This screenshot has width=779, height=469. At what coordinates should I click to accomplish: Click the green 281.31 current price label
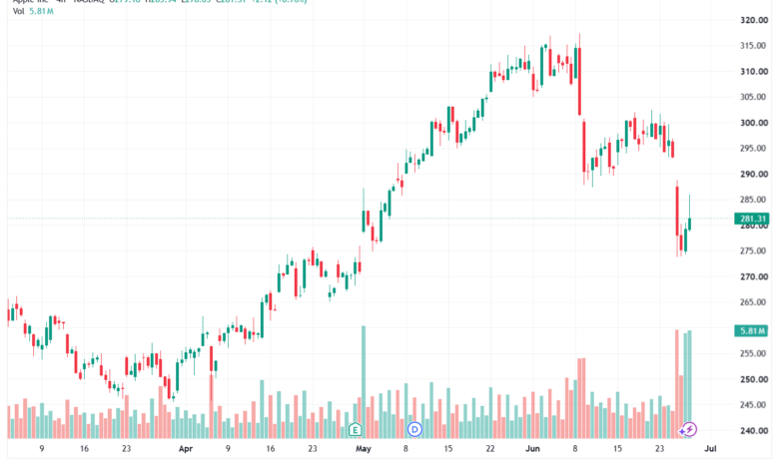point(752,219)
